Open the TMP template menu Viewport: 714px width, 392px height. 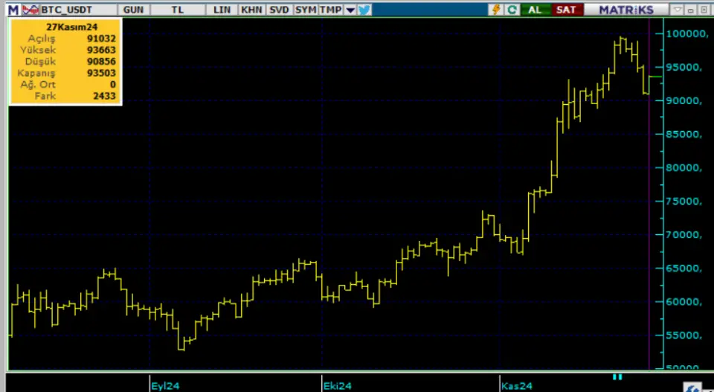330,10
